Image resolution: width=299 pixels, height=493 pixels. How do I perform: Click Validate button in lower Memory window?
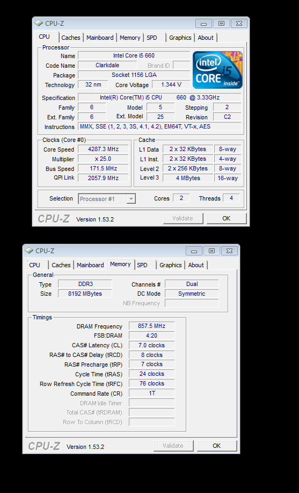coord(173,446)
